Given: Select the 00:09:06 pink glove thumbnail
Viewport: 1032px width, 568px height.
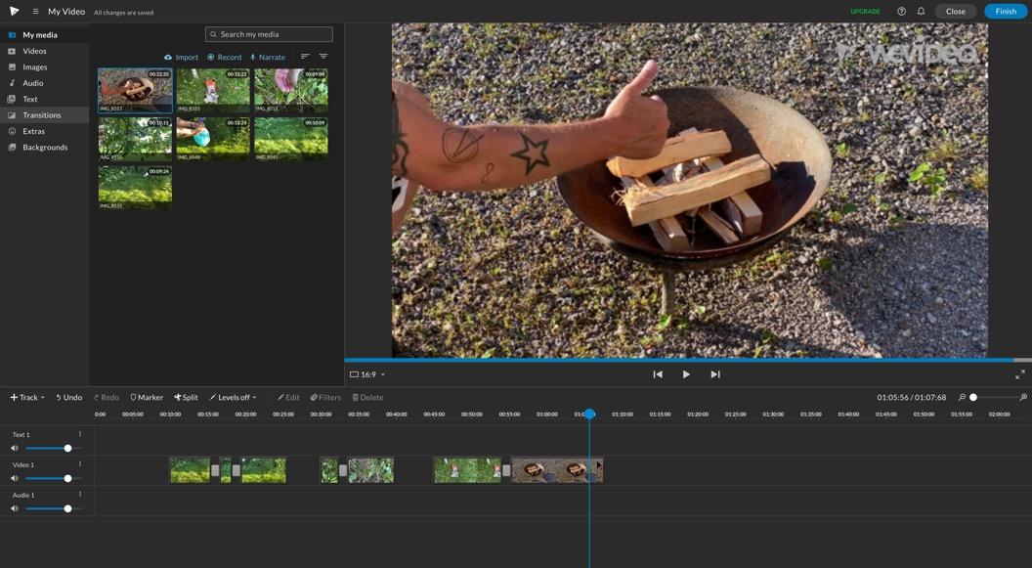Looking at the screenshot, I should (291, 90).
